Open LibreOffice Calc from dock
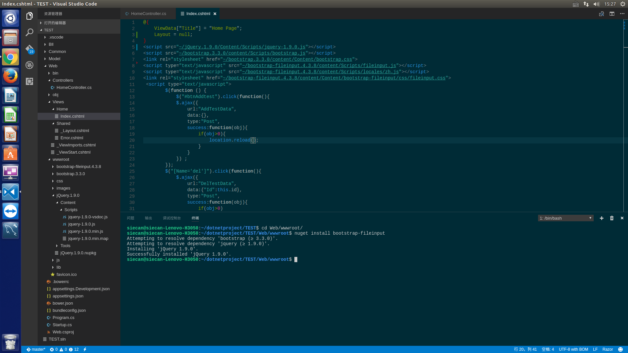 10,115
